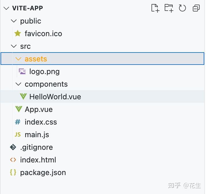Open the index.html file
206x194 pixels.
[x=38, y=160]
